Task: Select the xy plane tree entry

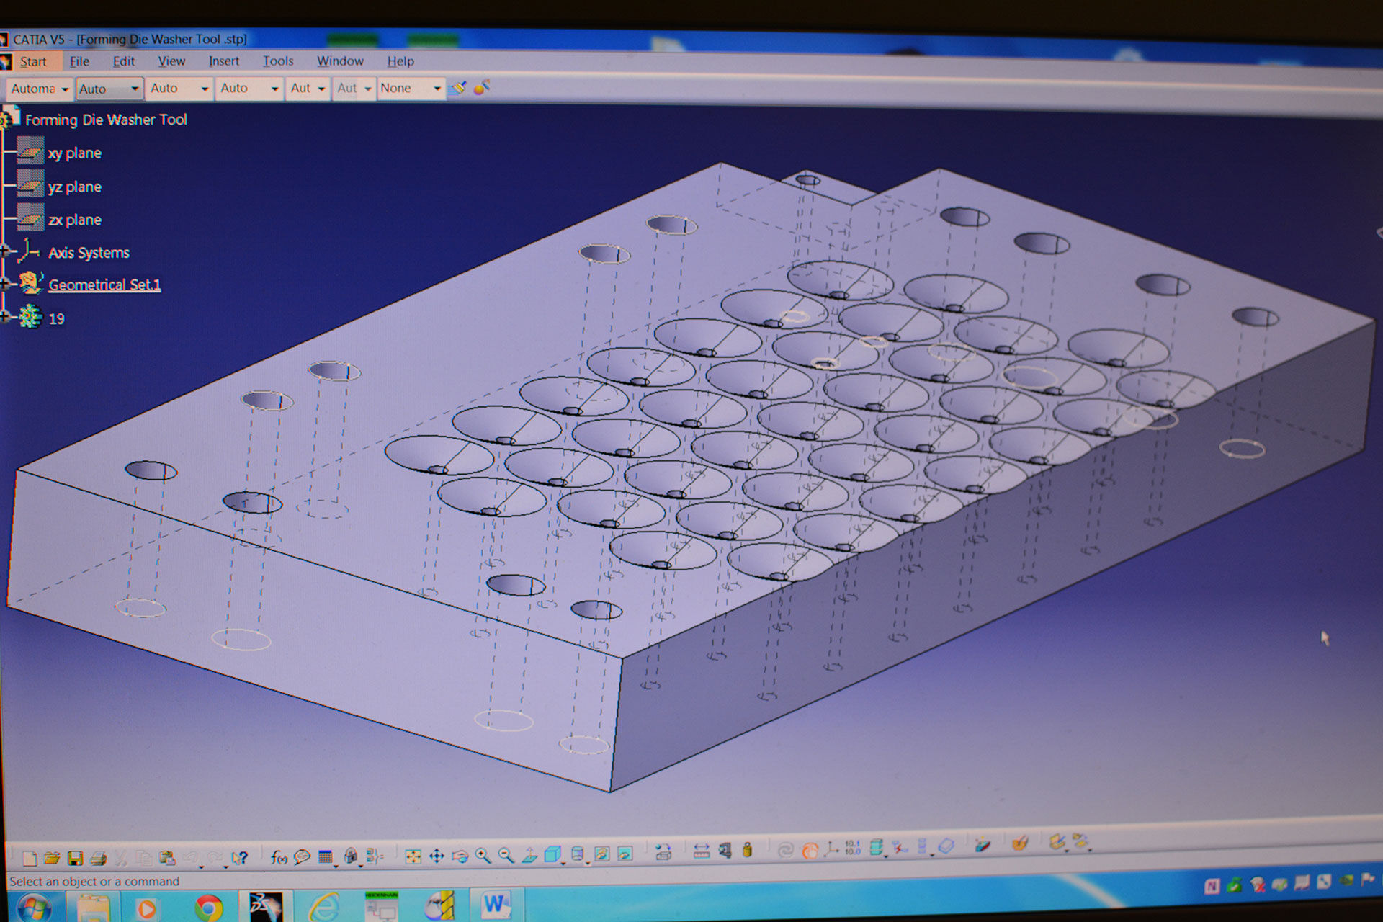Action: click(x=74, y=153)
